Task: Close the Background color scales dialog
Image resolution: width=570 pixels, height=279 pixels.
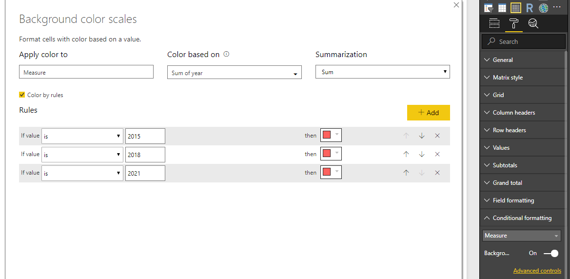Action: (x=456, y=5)
